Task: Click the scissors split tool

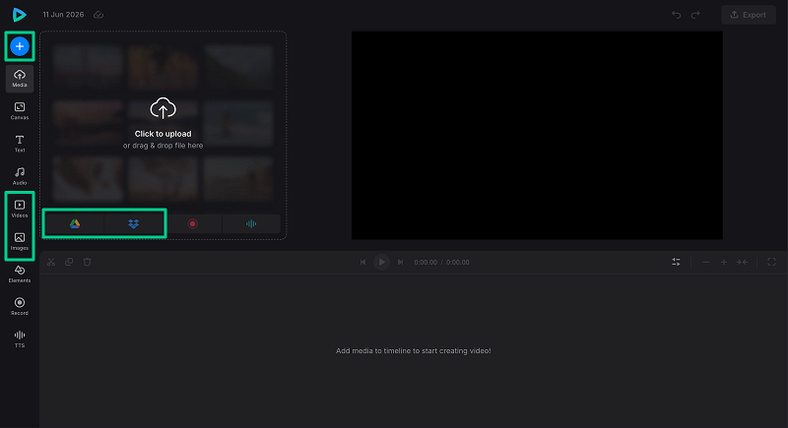Action: 51,262
